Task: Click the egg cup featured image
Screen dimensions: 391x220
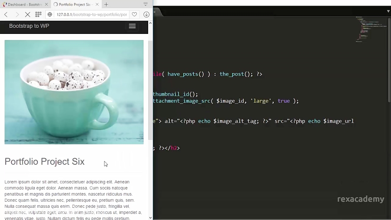Action: [74, 92]
